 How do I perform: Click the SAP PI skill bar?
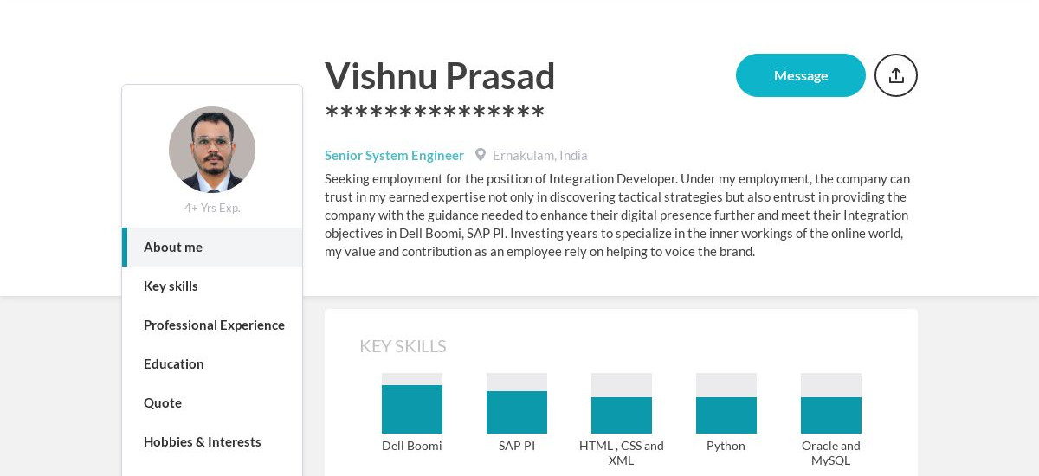point(517,403)
